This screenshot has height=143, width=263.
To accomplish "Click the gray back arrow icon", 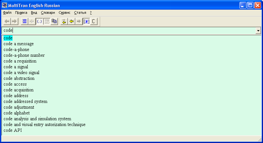I will click(x=7, y=21).
